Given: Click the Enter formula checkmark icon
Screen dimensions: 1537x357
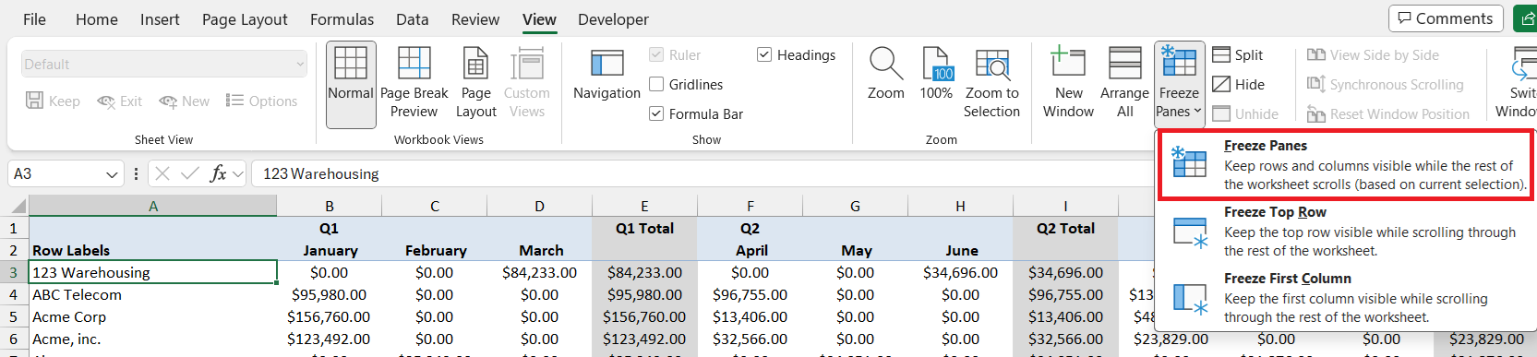Looking at the screenshot, I should [190, 173].
